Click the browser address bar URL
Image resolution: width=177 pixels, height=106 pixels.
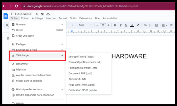[x=83, y=6]
